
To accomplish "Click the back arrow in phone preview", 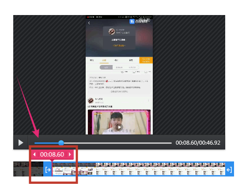I will coord(89,23).
